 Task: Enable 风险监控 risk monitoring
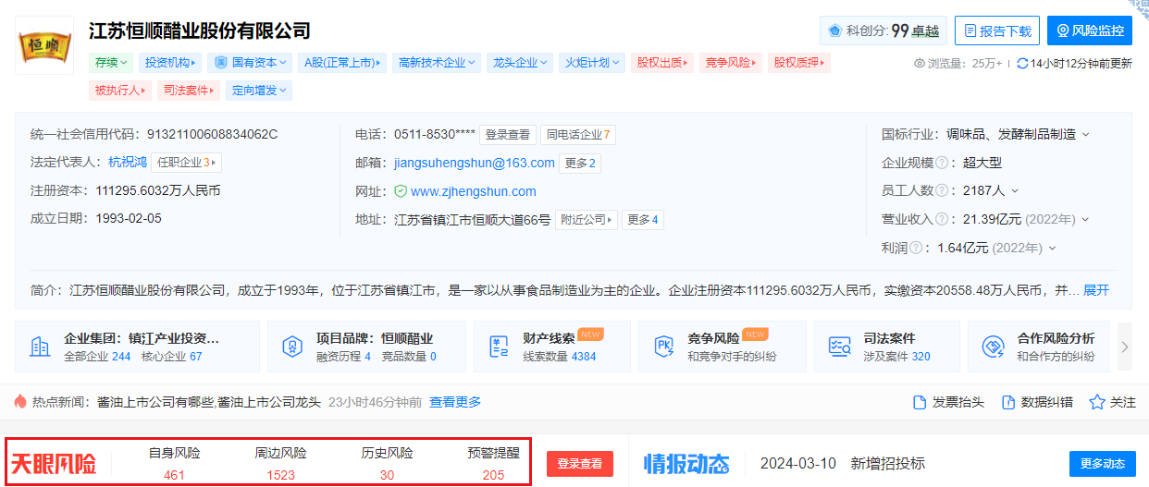coord(1090,30)
